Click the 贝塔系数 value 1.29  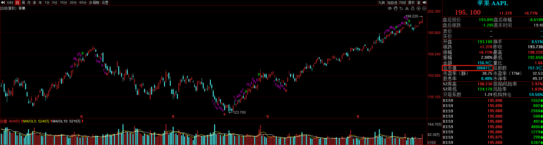tap(488, 95)
